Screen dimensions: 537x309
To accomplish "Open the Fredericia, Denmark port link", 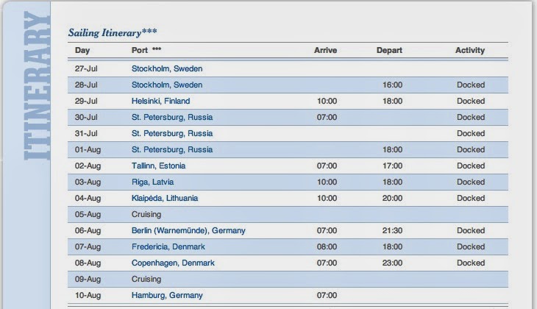I will tap(168, 246).
